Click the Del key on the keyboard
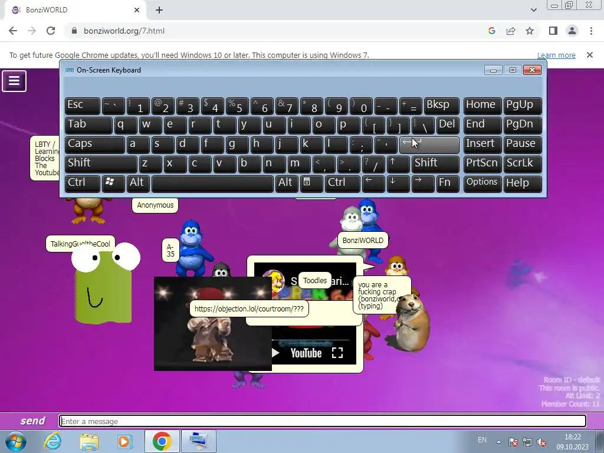This screenshot has height=453, width=604. [448, 125]
